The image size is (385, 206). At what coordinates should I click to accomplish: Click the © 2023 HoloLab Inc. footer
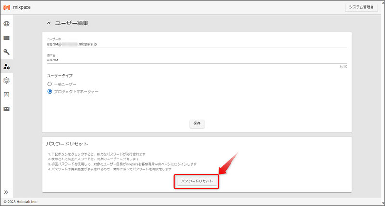20,202
